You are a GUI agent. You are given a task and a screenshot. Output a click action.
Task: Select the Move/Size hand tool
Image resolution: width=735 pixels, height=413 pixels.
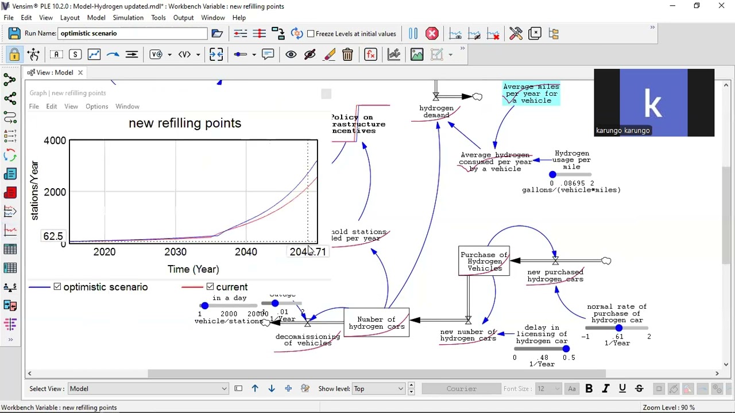click(x=33, y=54)
